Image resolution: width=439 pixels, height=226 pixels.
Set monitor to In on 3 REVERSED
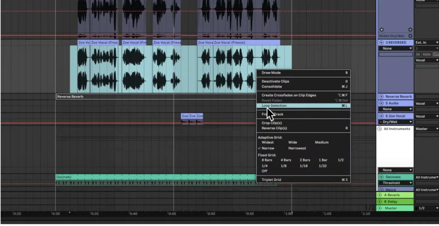[x=418, y=54]
